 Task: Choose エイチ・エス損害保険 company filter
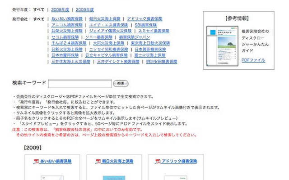[108, 25]
